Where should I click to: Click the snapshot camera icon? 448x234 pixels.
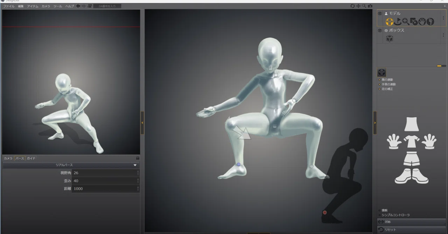pos(370,6)
